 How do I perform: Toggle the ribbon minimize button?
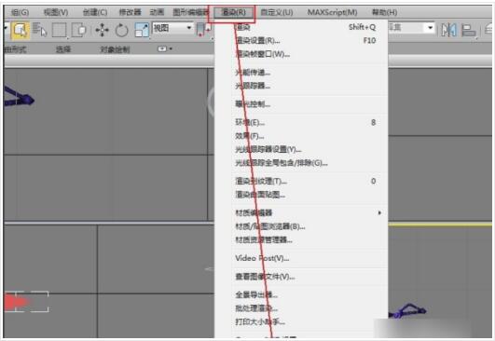click(165, 48)
